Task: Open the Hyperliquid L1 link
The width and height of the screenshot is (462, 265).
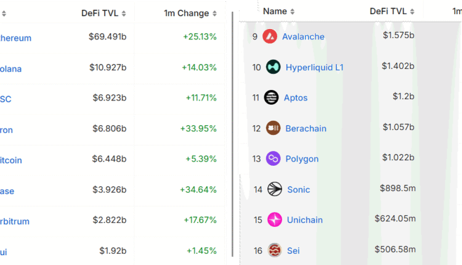Action: (315, 67)
